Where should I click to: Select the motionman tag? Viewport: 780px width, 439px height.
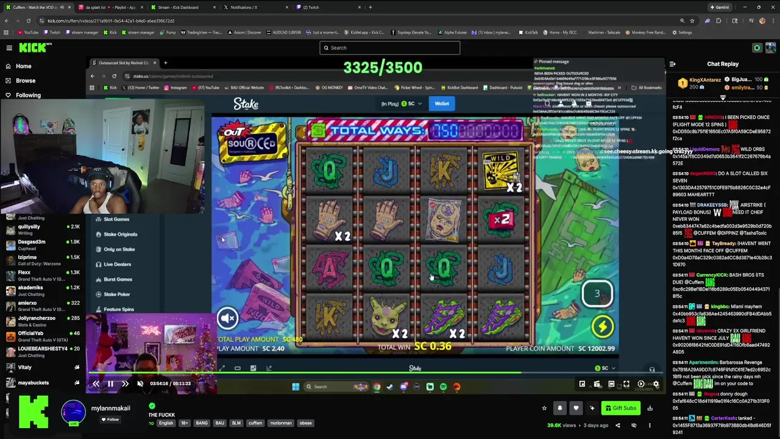point(281,423)
